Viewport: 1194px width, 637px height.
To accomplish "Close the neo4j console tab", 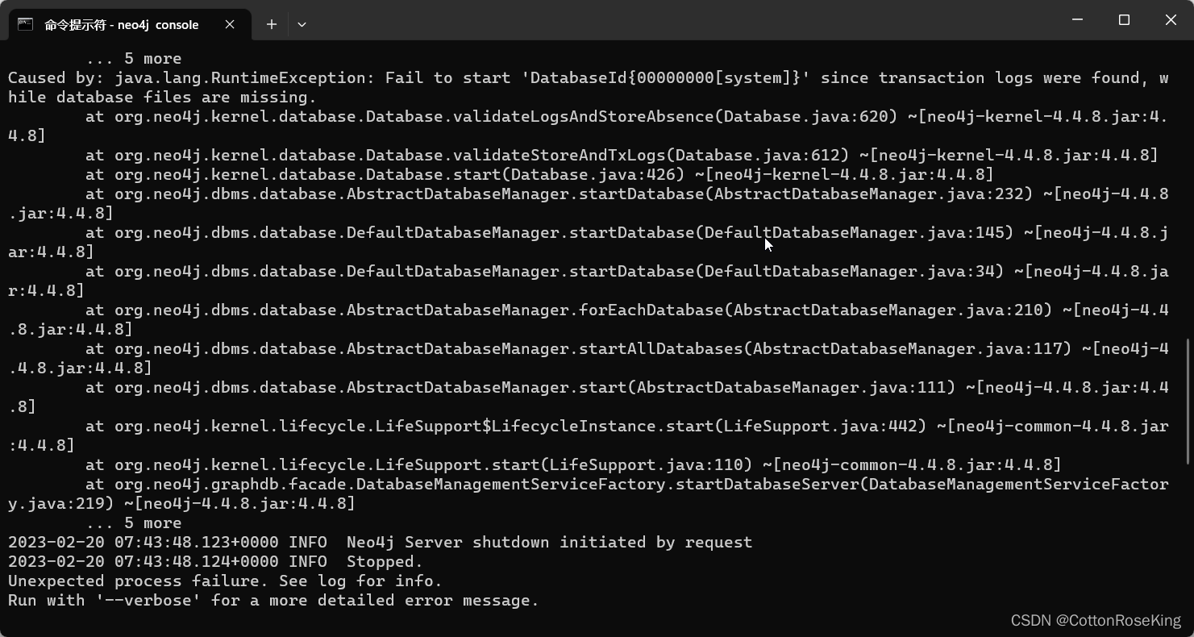I will tap(229, 24).
